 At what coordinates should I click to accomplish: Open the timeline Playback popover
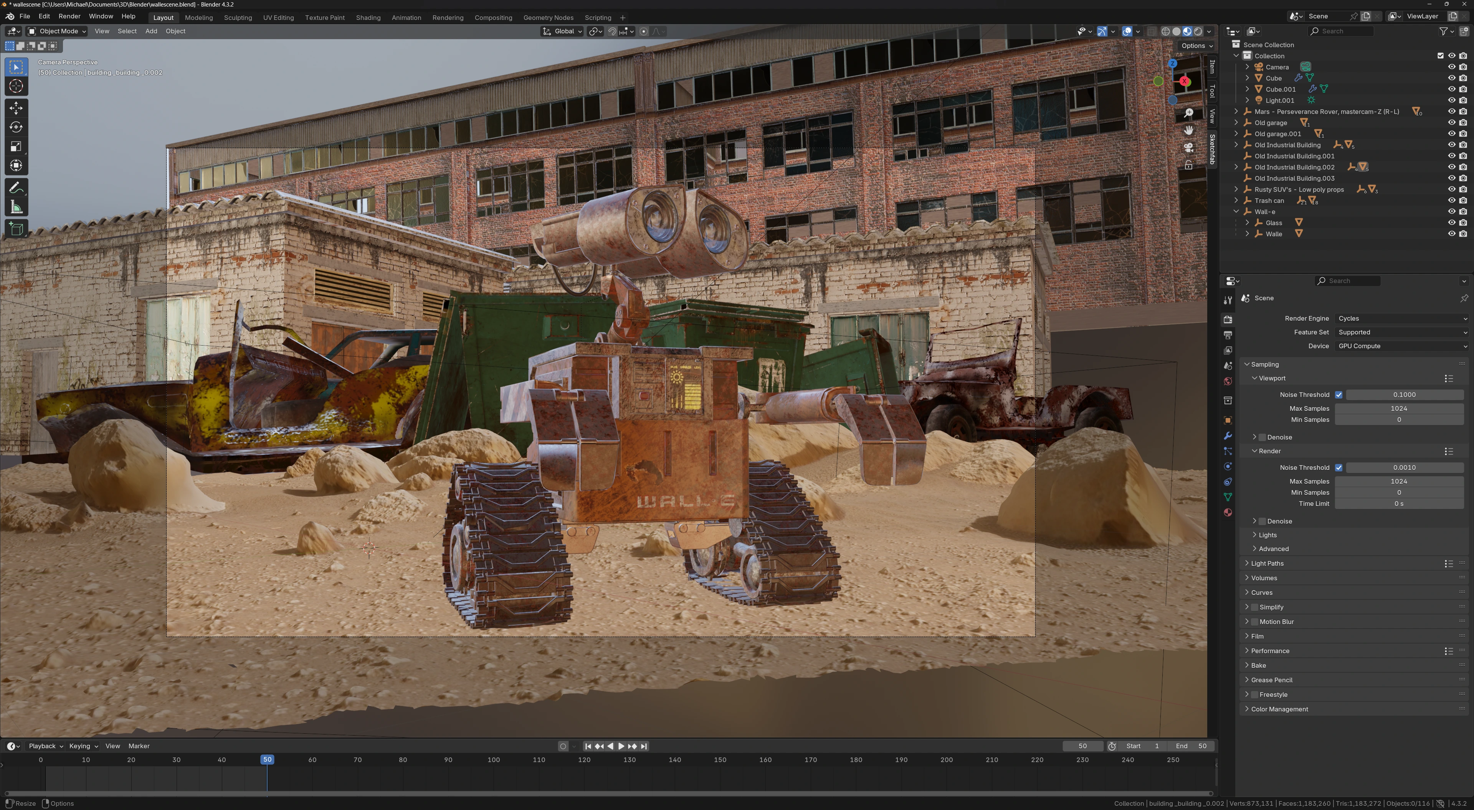pyautogui.click(x=45, y=746)
